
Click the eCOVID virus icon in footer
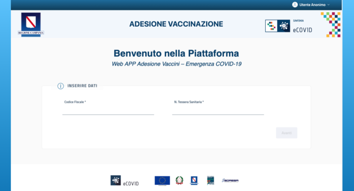(116, 180)
